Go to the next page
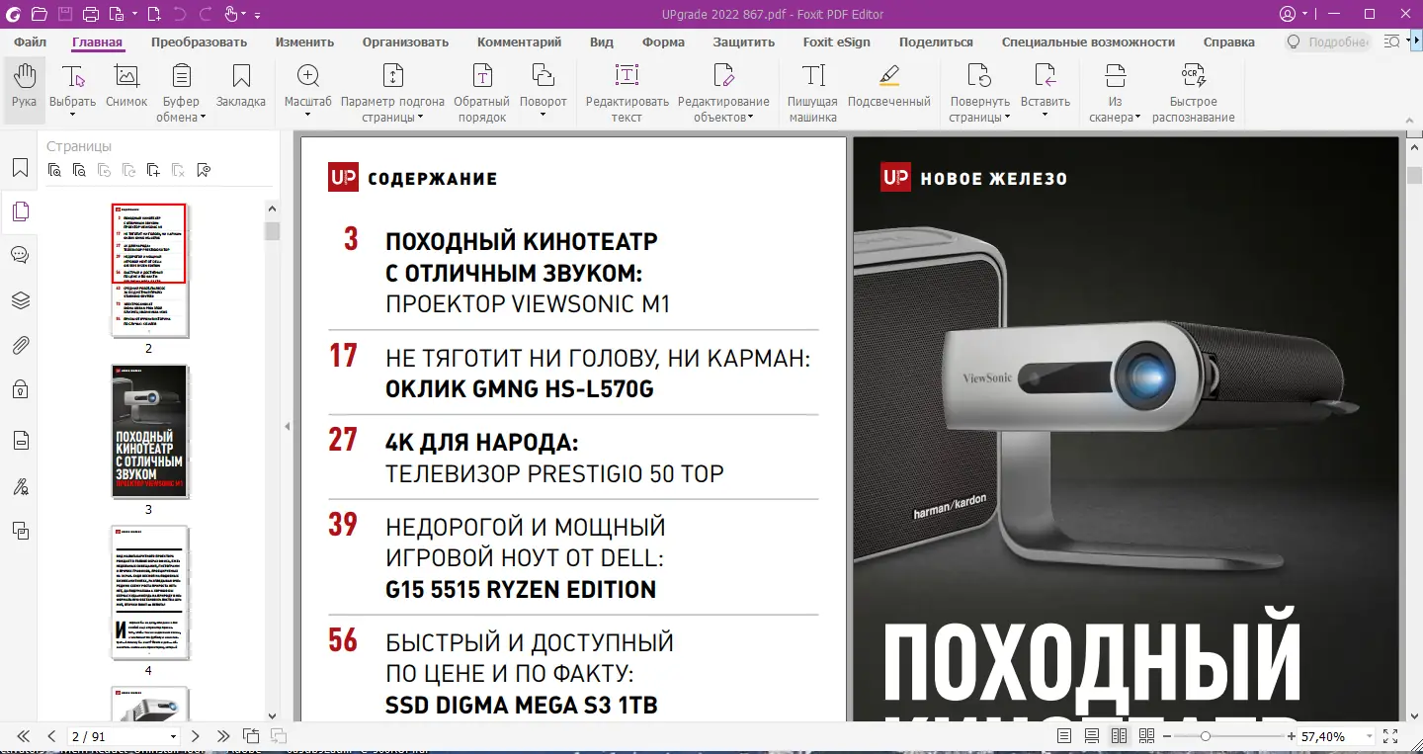 [196, 736]
